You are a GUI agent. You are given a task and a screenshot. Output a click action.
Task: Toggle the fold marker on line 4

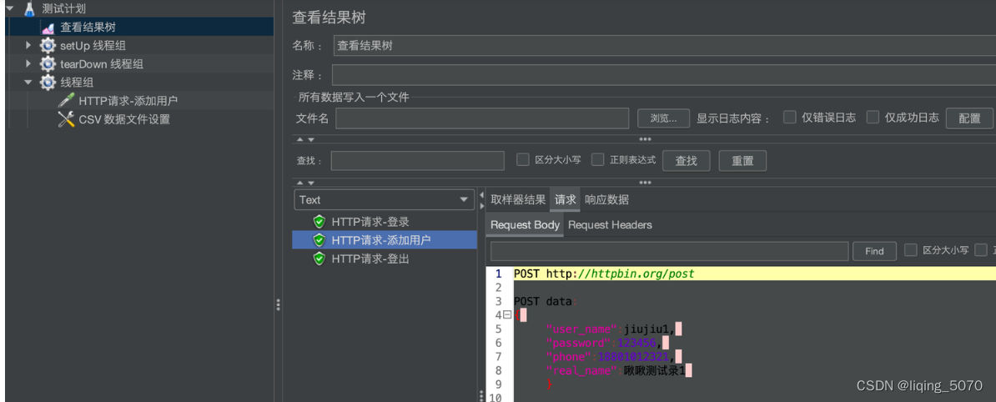[507, 314]
